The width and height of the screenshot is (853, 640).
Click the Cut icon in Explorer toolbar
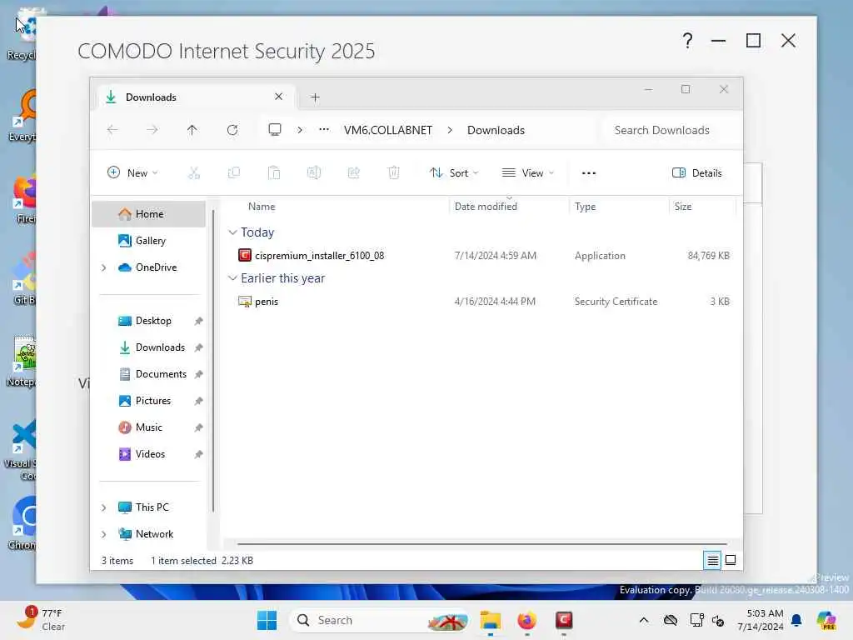(x=193, y=173)
